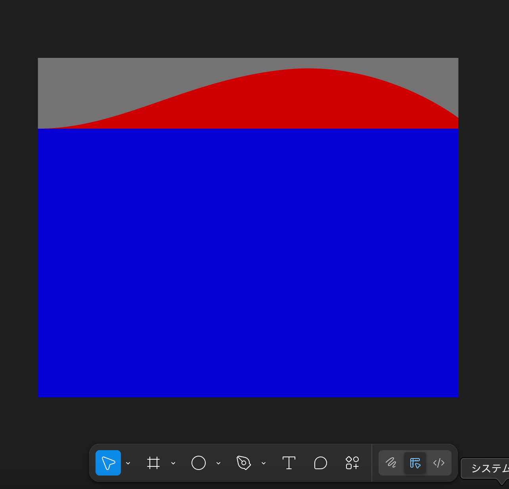Choose the Ellipse shape tool
509x489 pixels.
(199, 463)
